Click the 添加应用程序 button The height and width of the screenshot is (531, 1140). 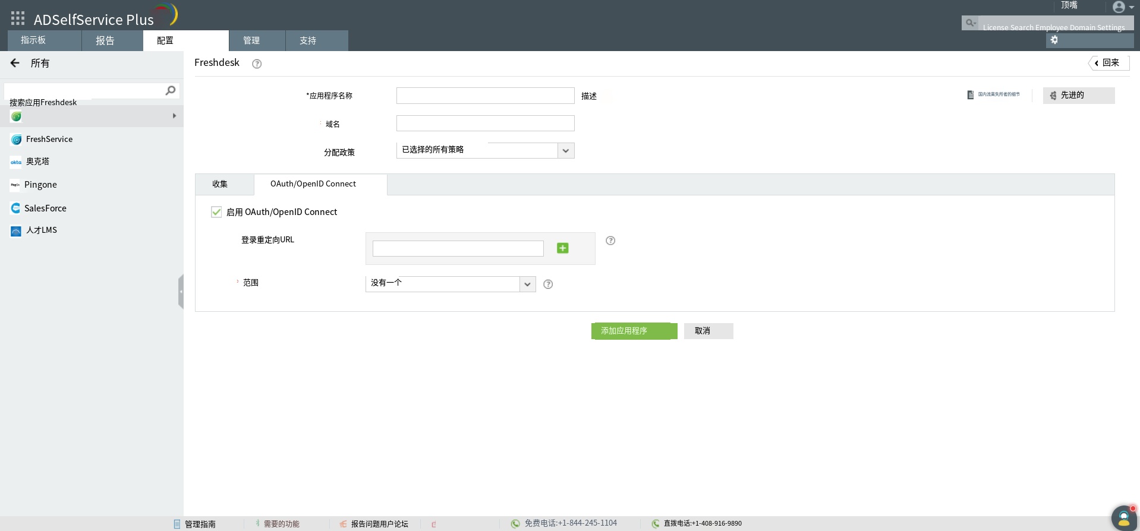point(634,331)
